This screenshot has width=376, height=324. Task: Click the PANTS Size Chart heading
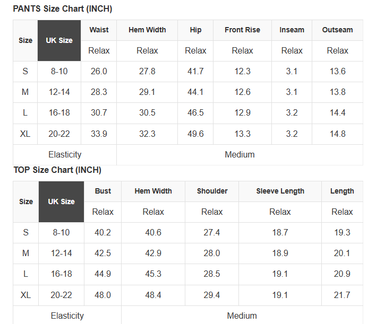(62, 9)
